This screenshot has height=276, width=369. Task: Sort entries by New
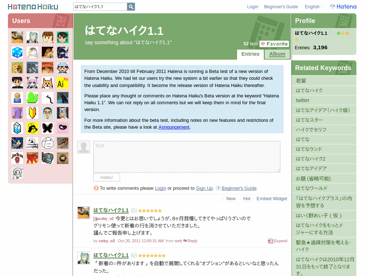231,198
